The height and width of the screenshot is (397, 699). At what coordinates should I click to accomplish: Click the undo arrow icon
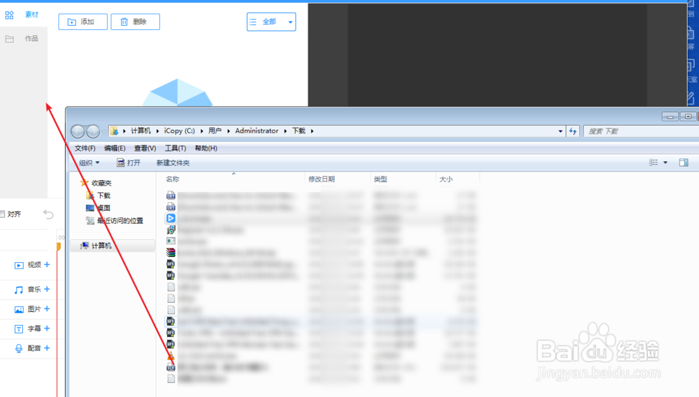tap(48, 214)
